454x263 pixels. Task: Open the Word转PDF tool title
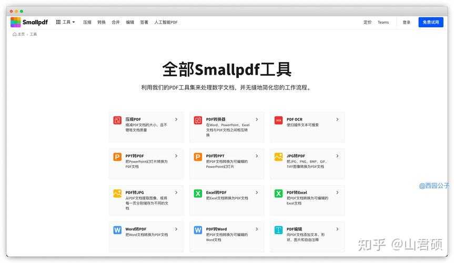(136, 229)
